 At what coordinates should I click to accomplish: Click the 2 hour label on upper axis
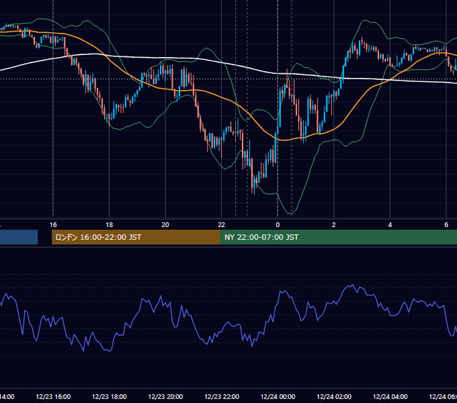(334, 224)
